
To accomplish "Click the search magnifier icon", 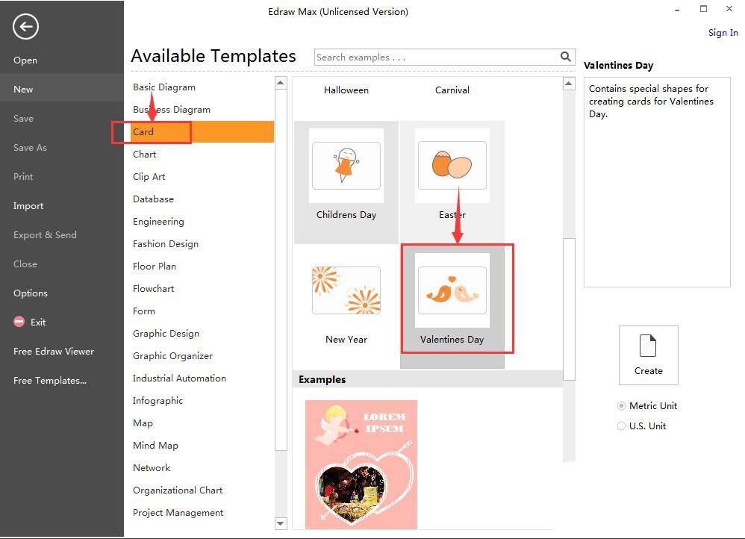I will coord(566,57).
